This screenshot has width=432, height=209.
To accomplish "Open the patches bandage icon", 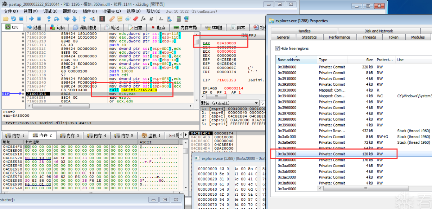I will [x=112, y=19].
